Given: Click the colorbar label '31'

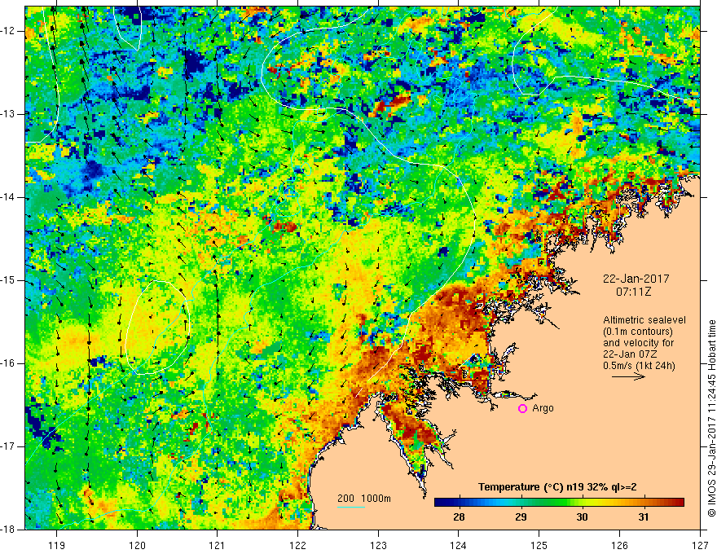Looking at the screenshot, I should [644, 517].
